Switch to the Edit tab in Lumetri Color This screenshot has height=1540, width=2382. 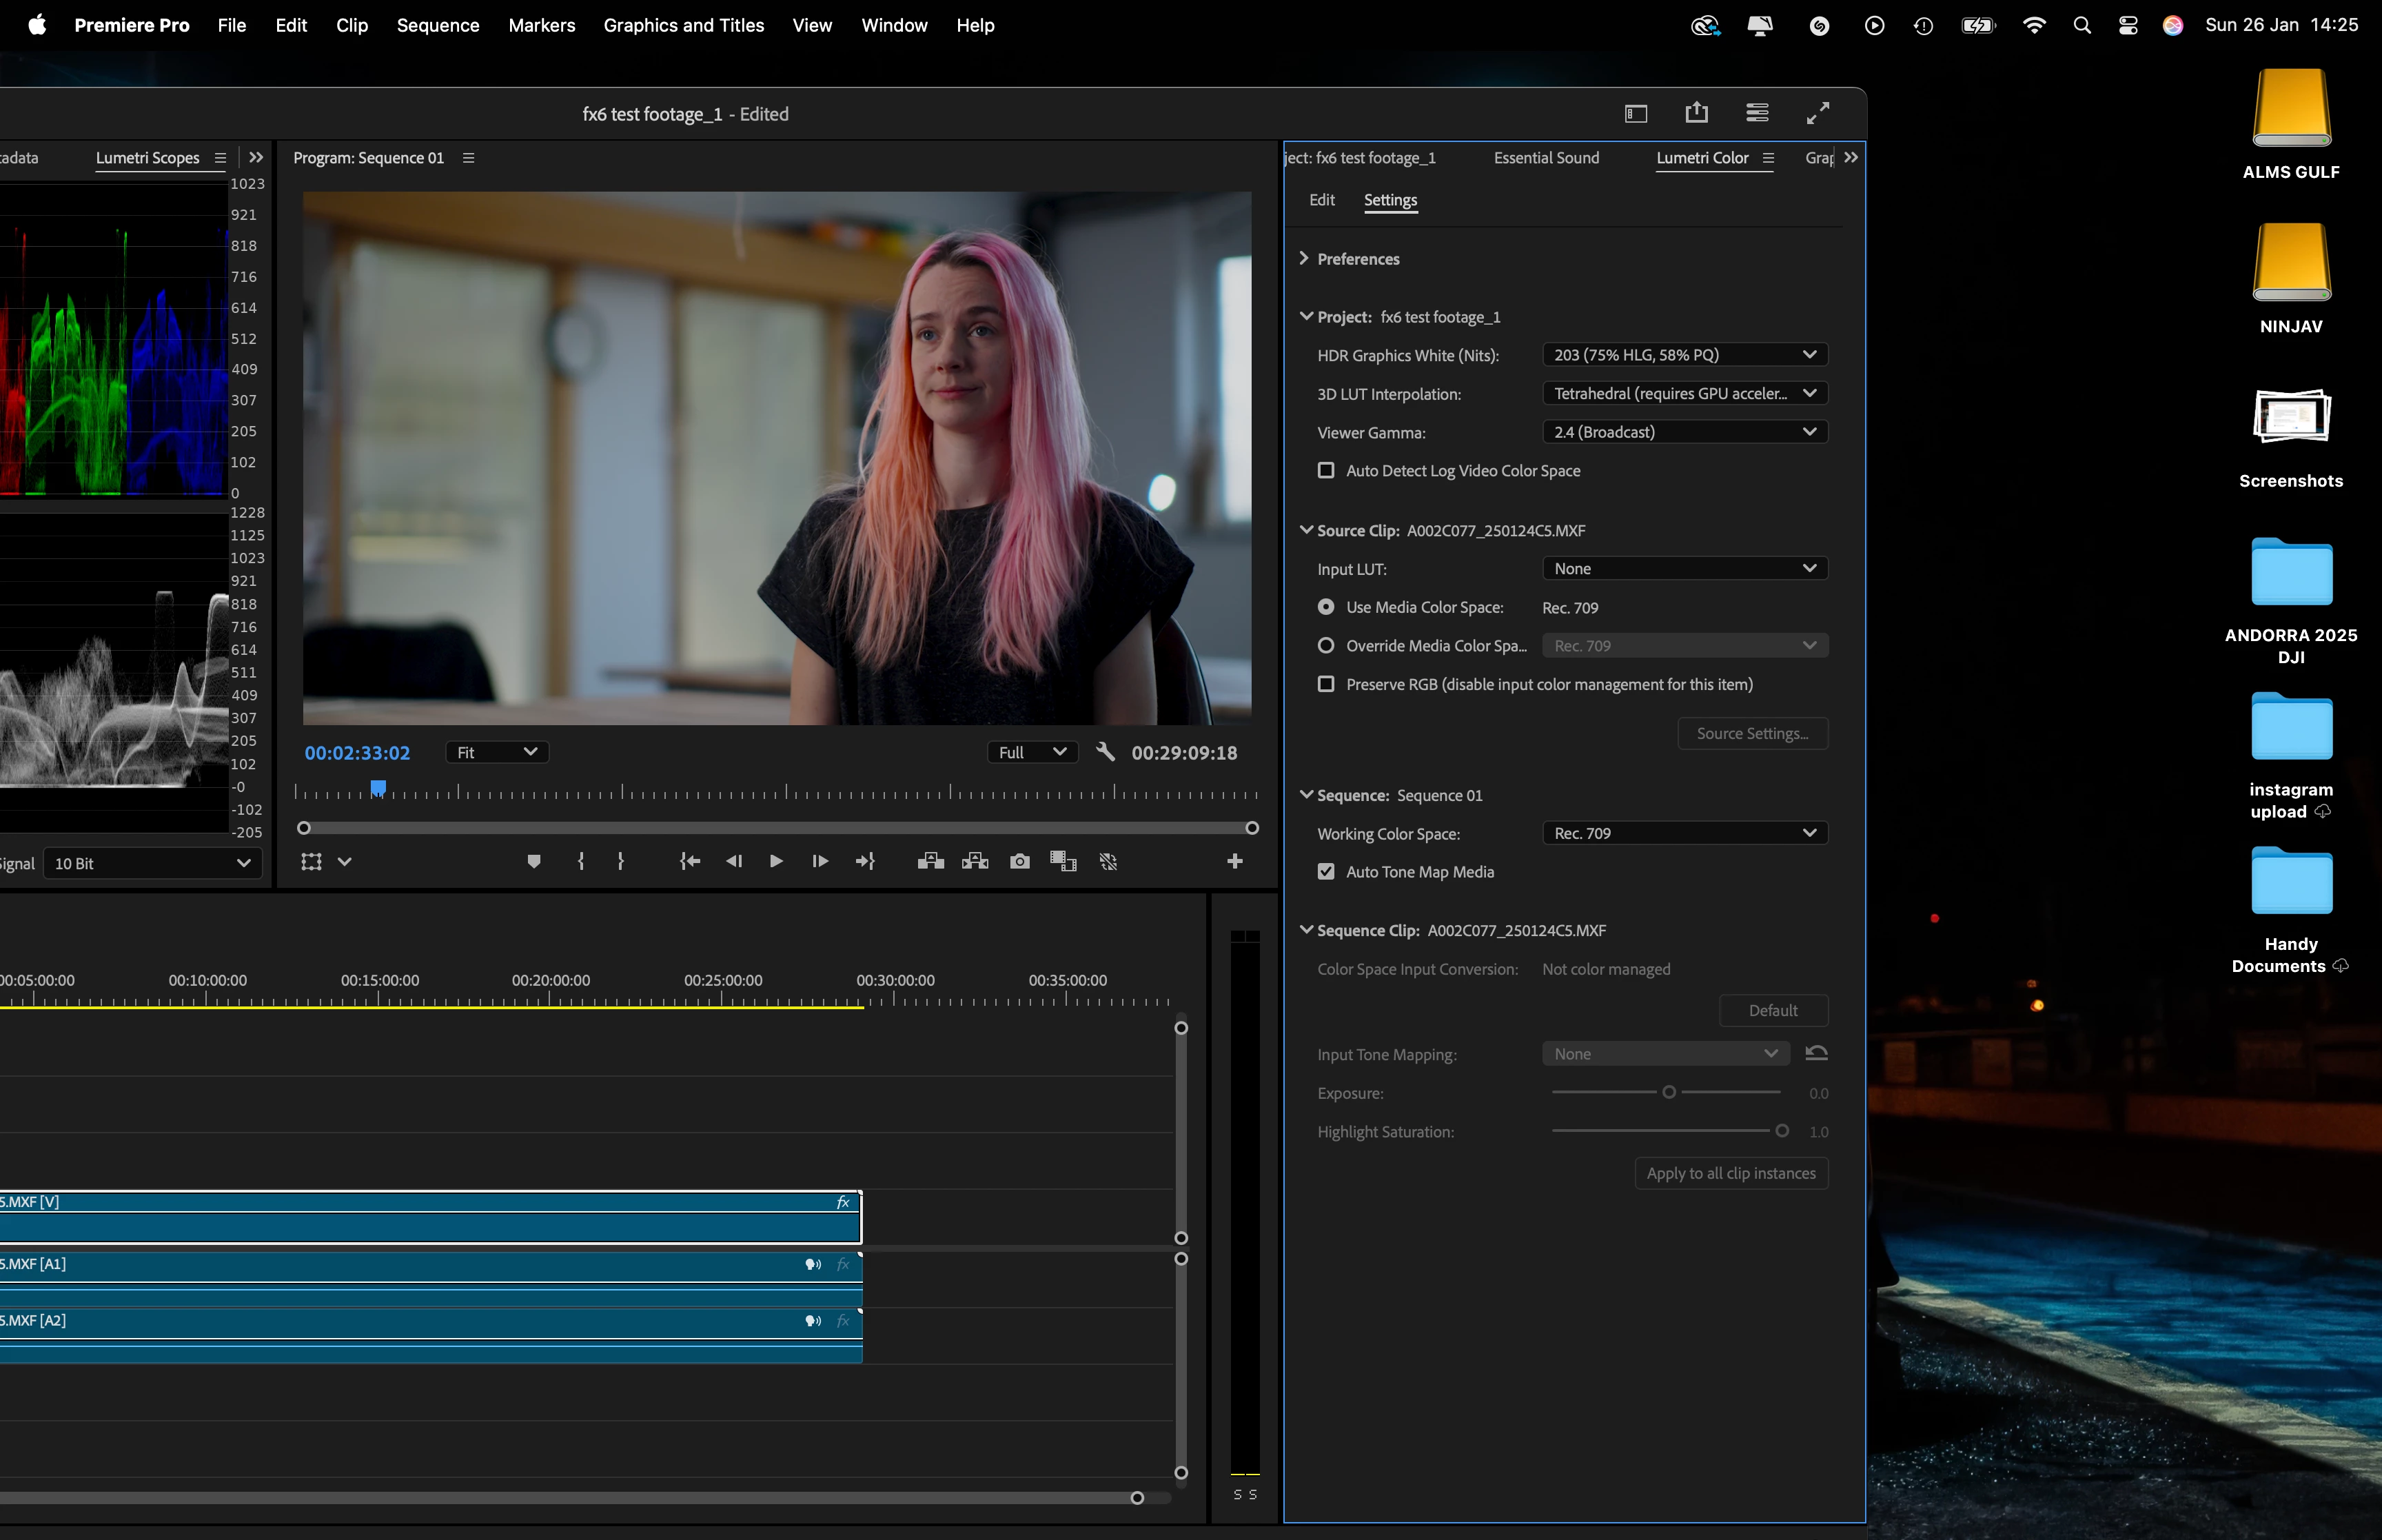(x=1321, y=200)
